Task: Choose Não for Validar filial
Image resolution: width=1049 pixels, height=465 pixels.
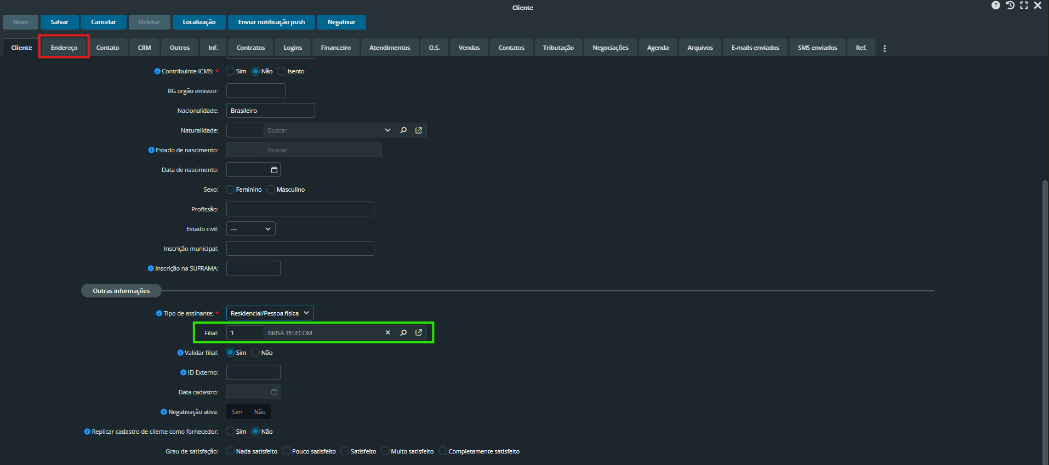Action: [x=255, y=353]
